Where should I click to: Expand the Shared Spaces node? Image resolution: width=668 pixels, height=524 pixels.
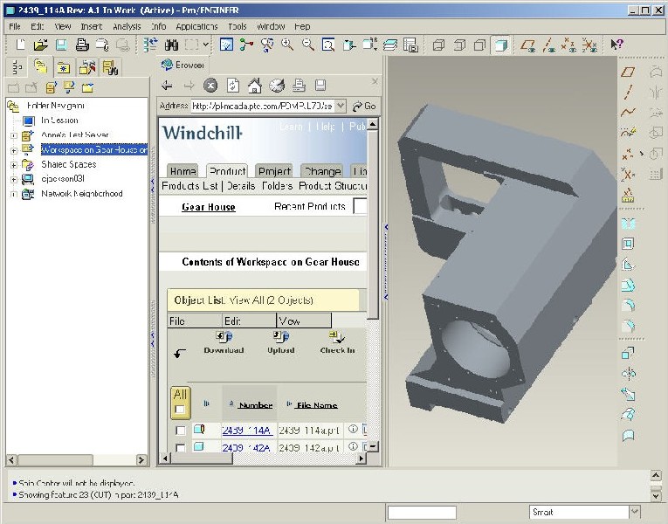tap(14, 165)
